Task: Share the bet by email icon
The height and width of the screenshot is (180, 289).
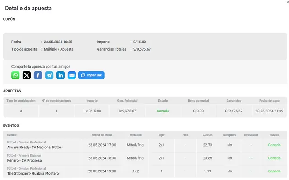Action: click(x=72, y=75)
